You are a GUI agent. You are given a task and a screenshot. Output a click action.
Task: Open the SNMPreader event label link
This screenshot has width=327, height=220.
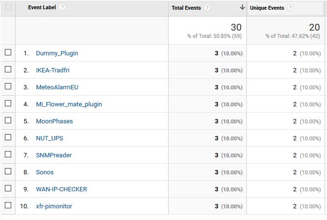(53, 155)
